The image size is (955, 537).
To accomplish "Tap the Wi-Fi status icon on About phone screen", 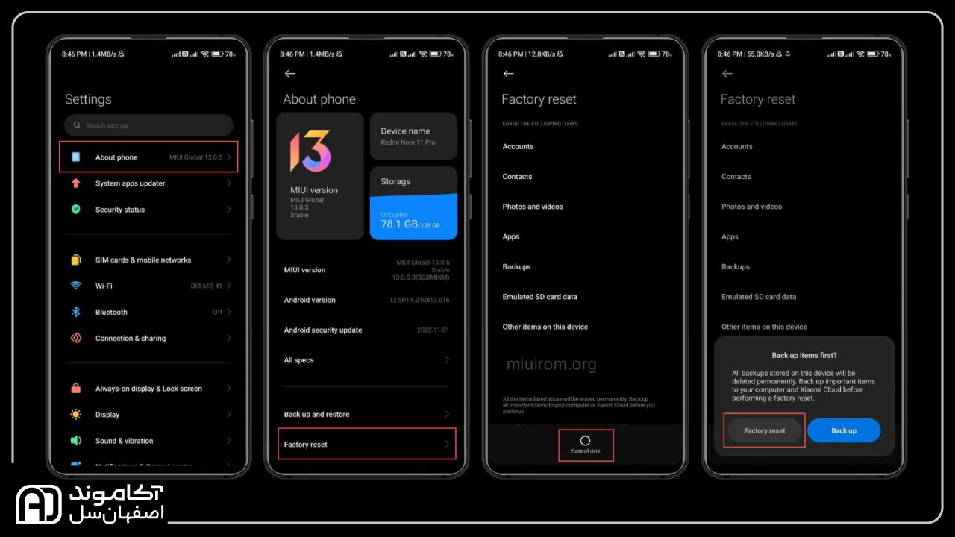I will (423, 54).
